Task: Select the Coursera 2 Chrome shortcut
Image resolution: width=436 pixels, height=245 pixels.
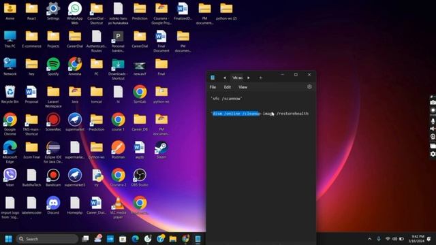Action: (x=118, y=178)
